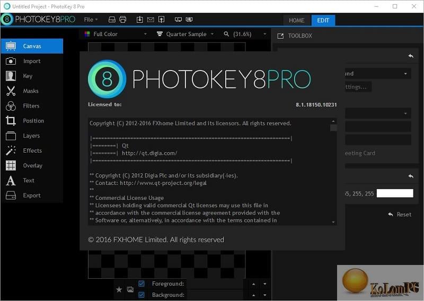
Task: Click the linked monitors swap icon
Action: pos(189,20)
